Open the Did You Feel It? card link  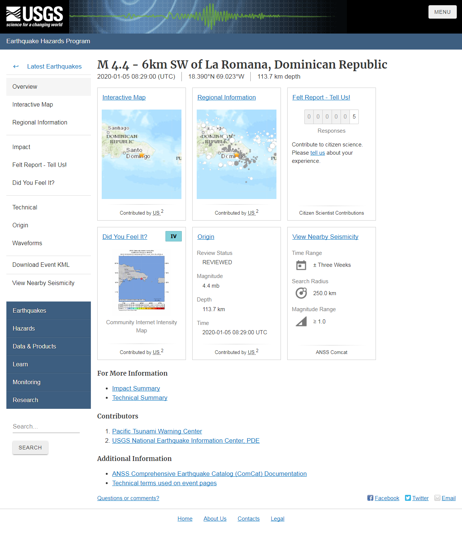(x=125, y=237)
